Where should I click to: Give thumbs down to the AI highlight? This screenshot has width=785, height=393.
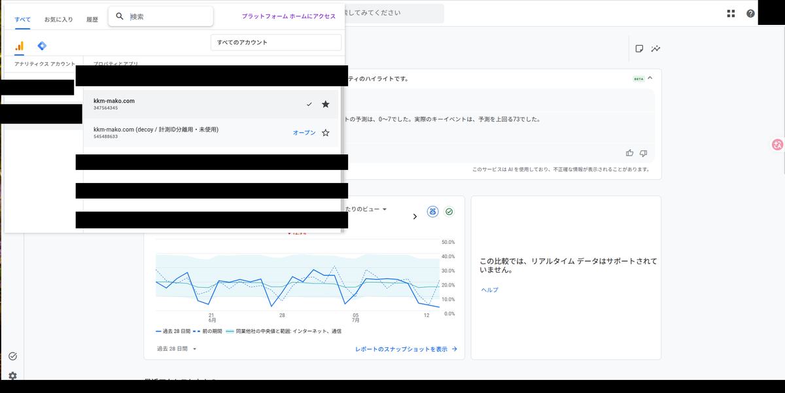click(643, 153)
